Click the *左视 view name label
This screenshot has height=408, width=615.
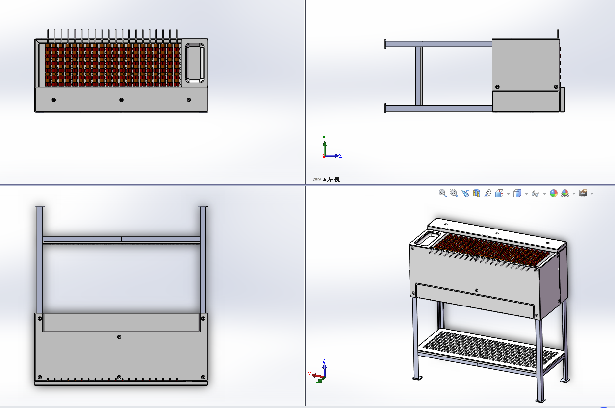[332, 180]
